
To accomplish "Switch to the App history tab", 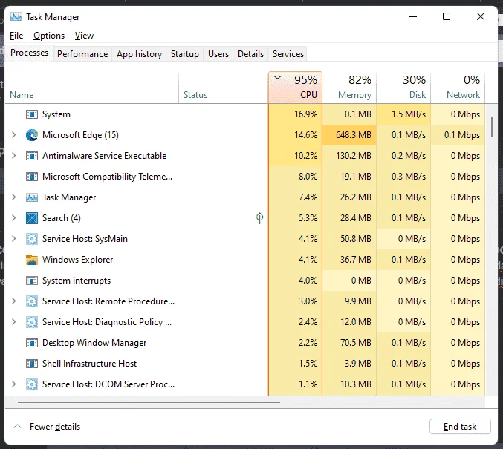I will click(139, 54).
